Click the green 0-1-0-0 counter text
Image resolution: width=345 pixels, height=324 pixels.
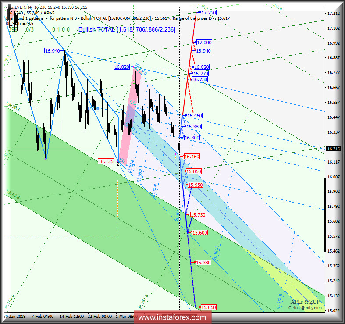point(61,29)
